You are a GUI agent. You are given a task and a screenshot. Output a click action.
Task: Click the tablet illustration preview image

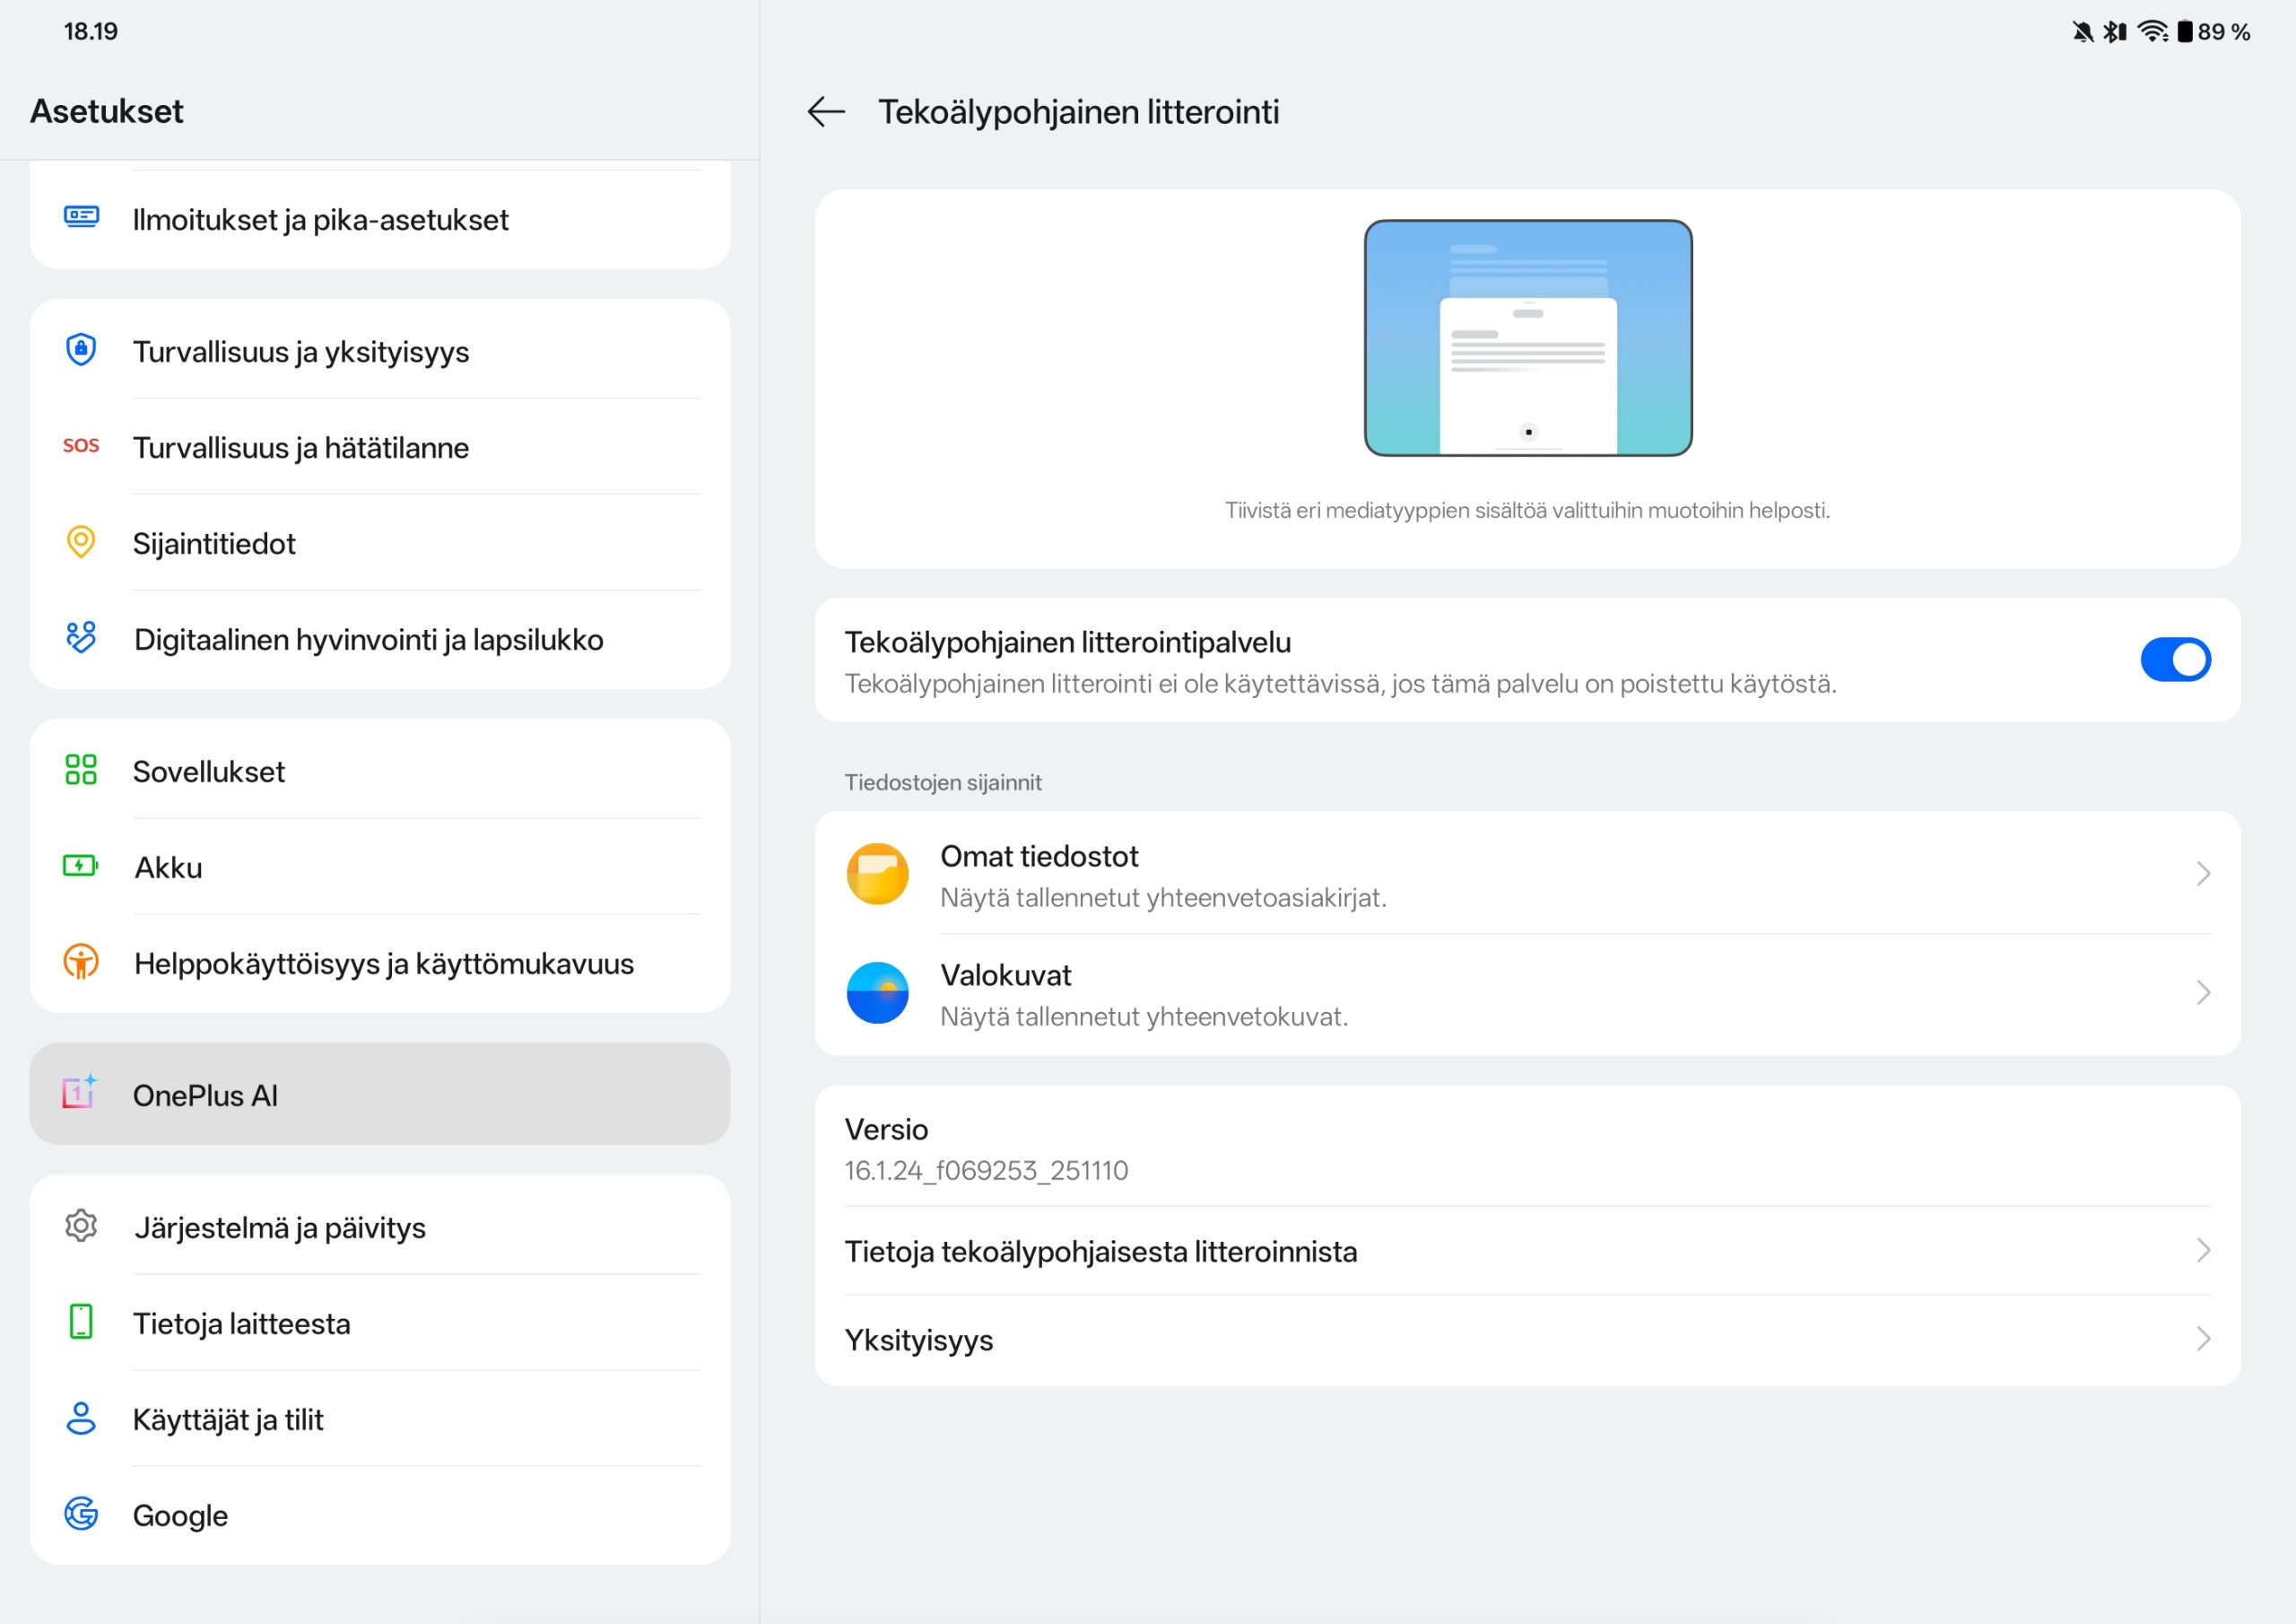click(1527, 338)
